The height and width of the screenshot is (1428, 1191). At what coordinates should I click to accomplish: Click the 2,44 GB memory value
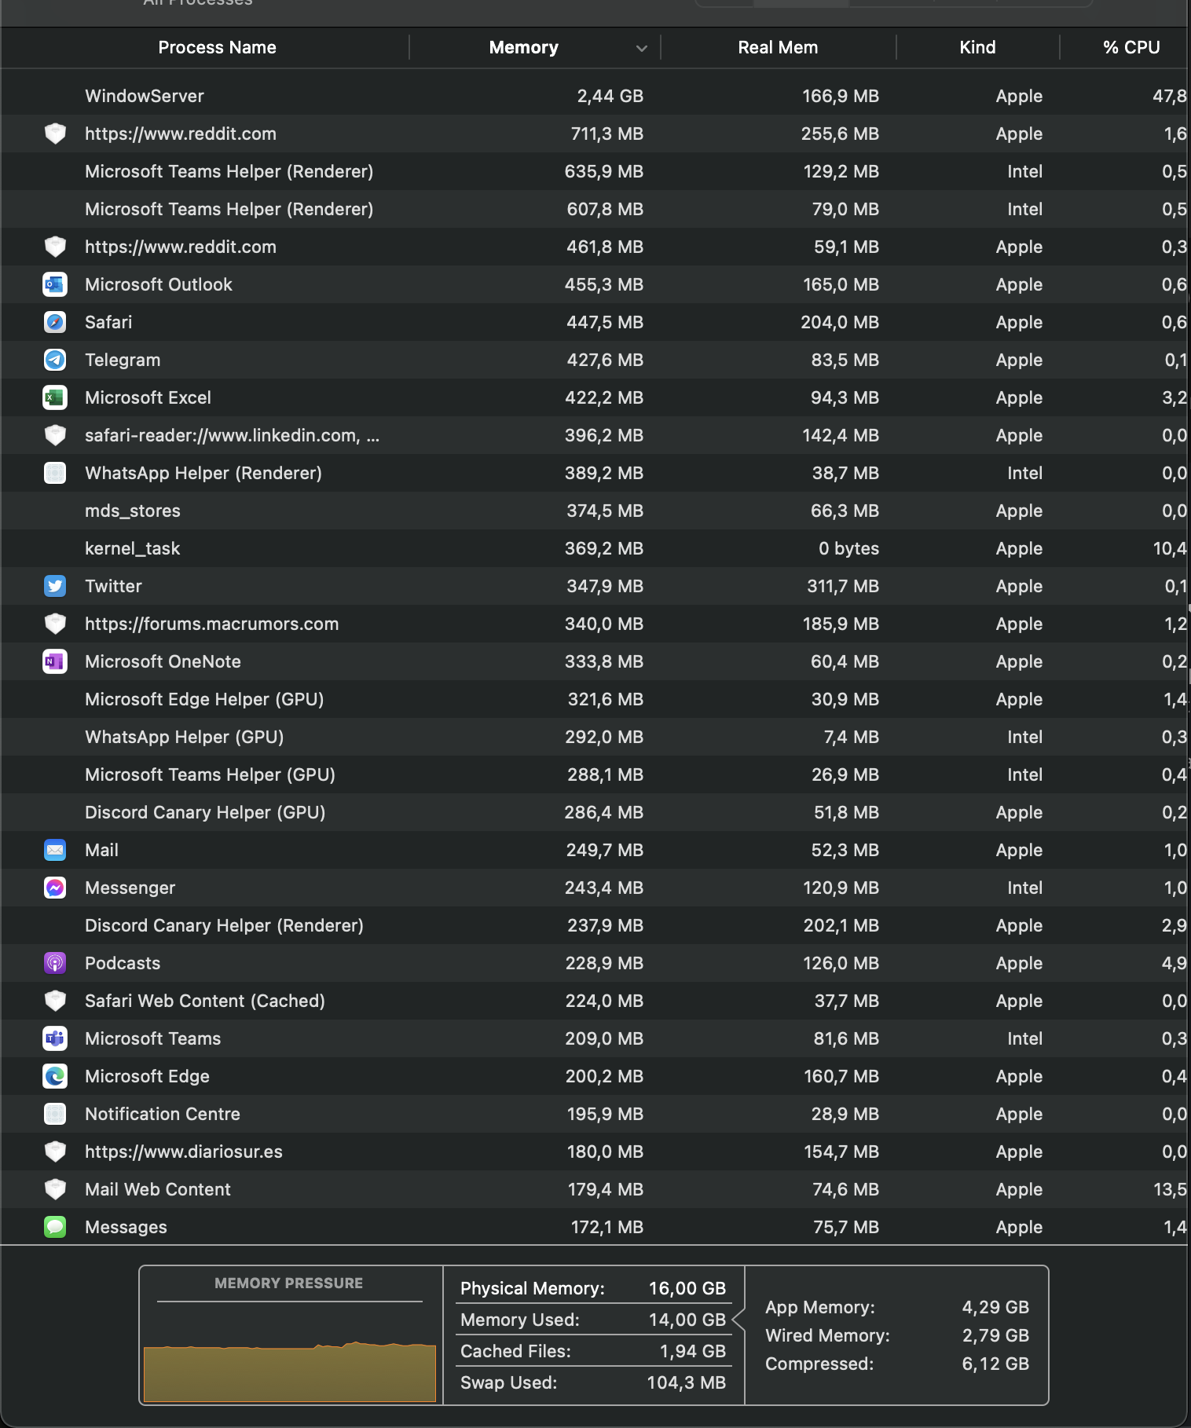(610, 96)
